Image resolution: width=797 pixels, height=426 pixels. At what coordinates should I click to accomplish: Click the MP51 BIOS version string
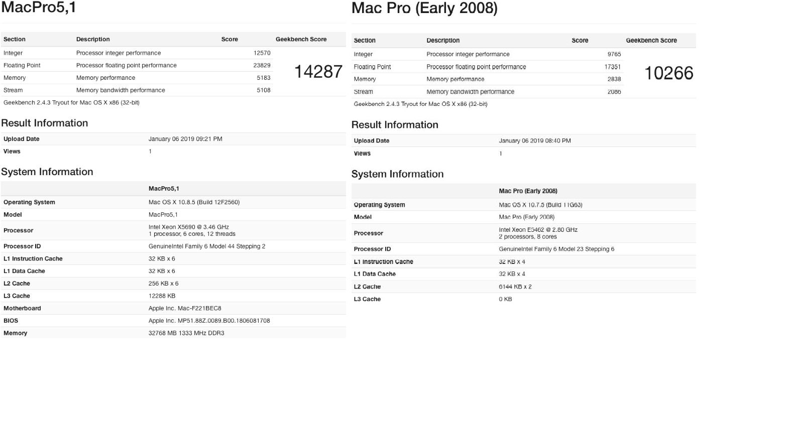[209, 321]
